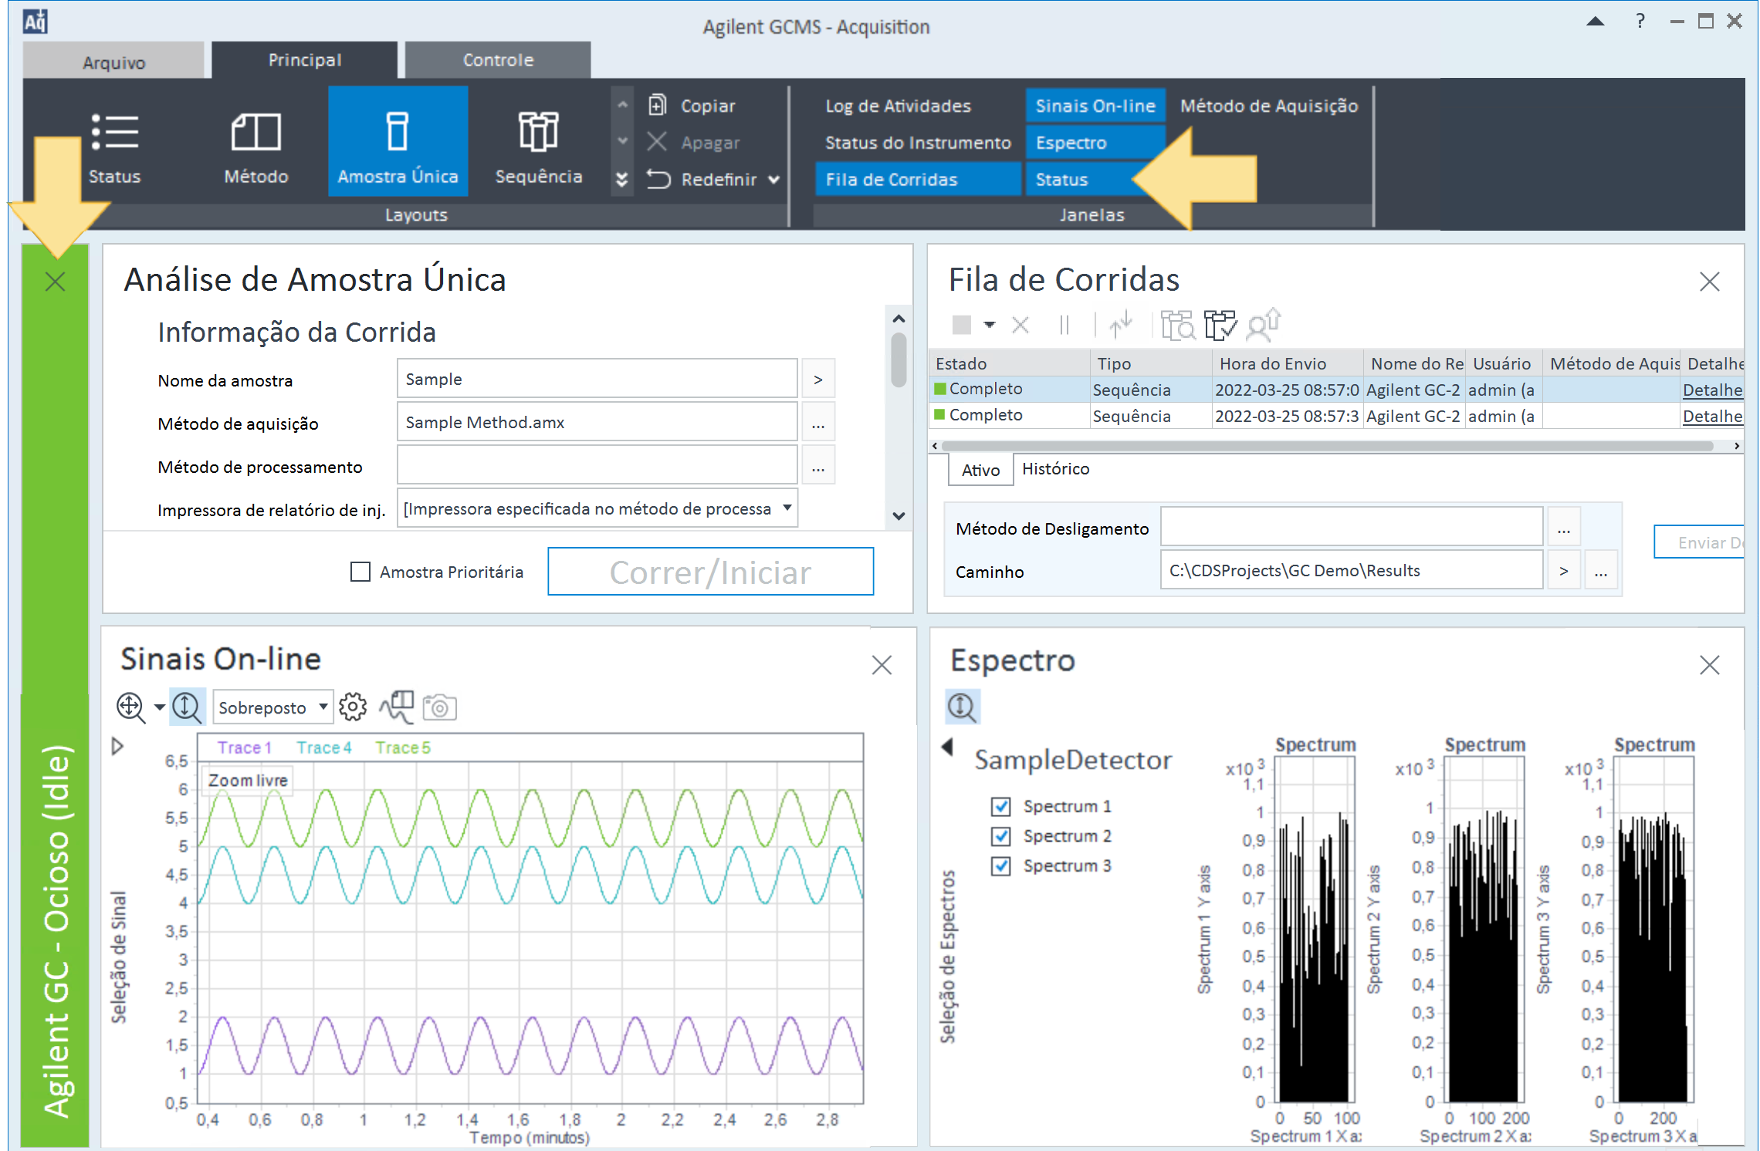This screenshot has width=1760, height=1151.
Task: Select the Amostra Única layout
Action: pyautogui.click(x=398, y=141)
